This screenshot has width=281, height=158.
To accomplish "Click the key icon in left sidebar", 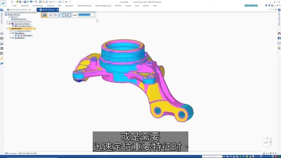I will point(2,58).
